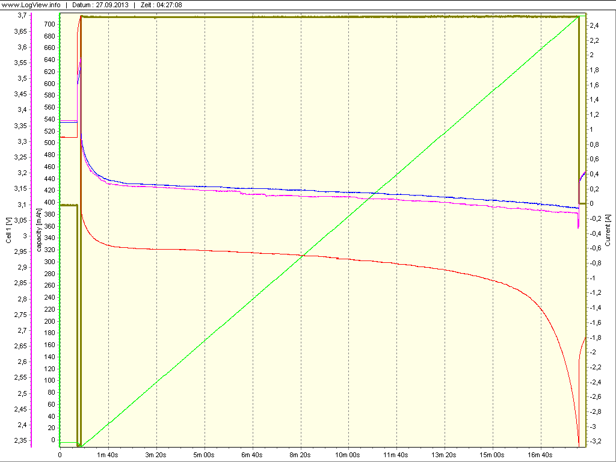Click the '16m 40s' time axis label

541,455
